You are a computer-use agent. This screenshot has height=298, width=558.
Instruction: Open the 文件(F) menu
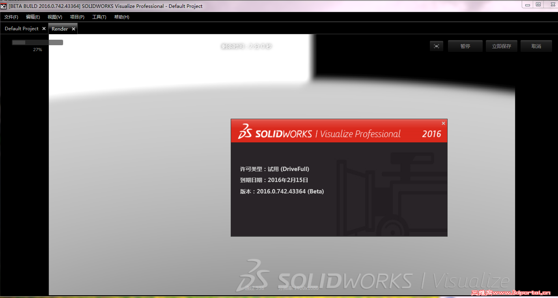pos(11,17)
